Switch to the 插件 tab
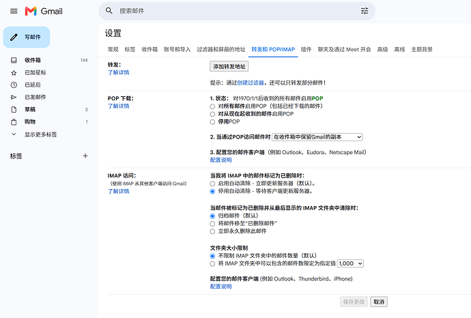This screenshot has width=471, height=318. pyautogui.click(x=306, y=49)
